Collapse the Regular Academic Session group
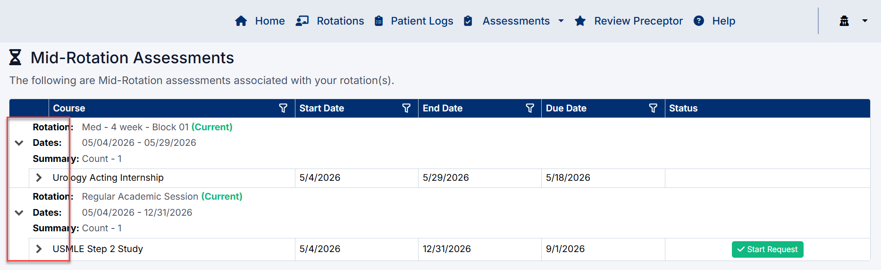Viewport: 881px width, 270px height. 19,213
